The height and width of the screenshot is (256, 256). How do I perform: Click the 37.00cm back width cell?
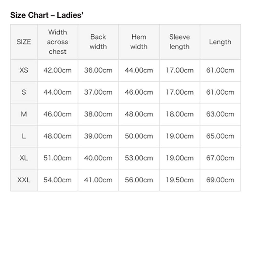click(98, 92)
